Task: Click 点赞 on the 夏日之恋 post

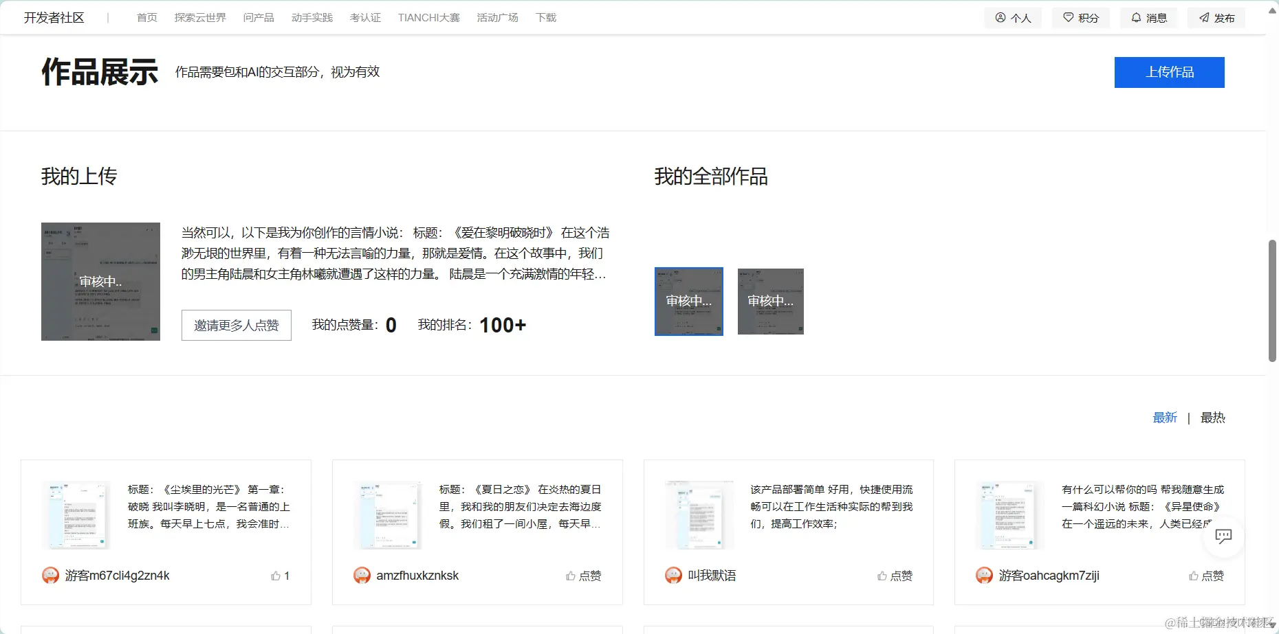Action: click(x=583, y=576)
